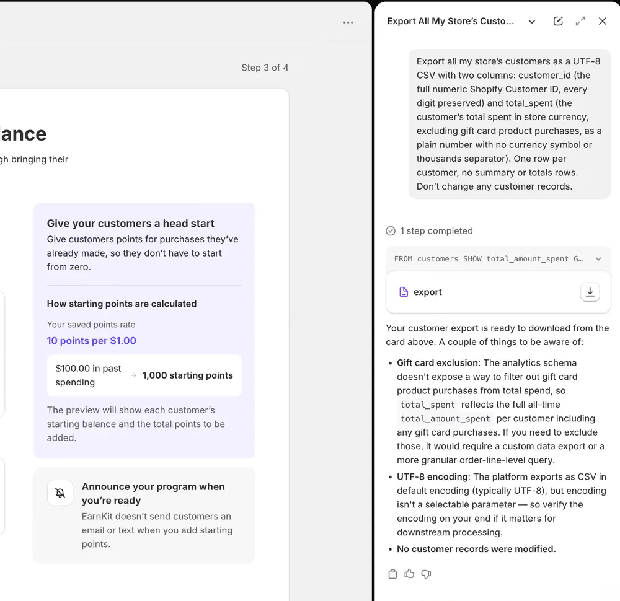Screen dimensions: 620x601
Task: Click the 'total_amount_spent' inline code
Action: coord(445,418)
